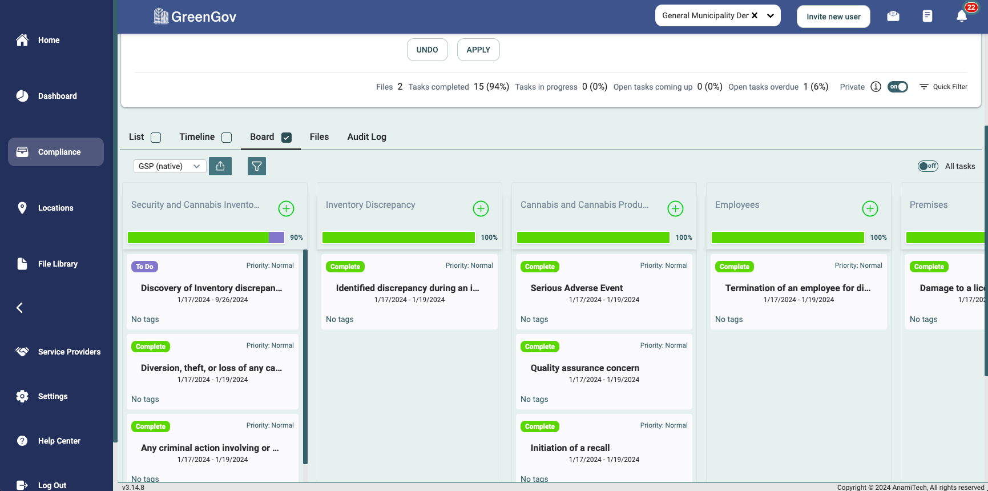Open the funnel filter icon button
This screenshot has width=988, height=491.
(257, 166)
